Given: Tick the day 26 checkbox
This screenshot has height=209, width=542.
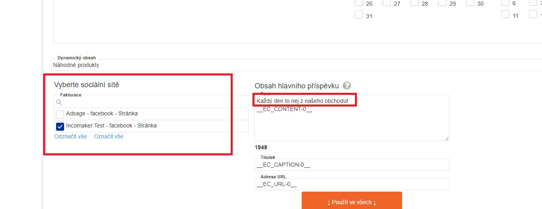Looking at the screenshot, I should (359, 3).
